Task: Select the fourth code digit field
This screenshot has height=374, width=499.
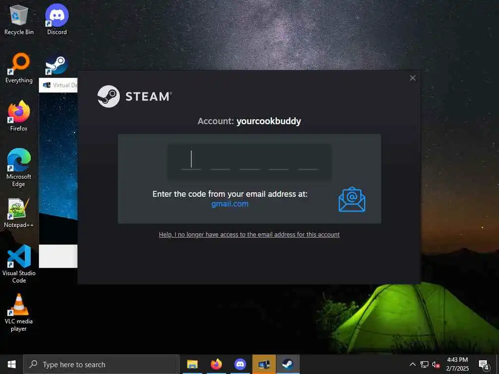Action: pyautogui.click(x=279, y=160)
